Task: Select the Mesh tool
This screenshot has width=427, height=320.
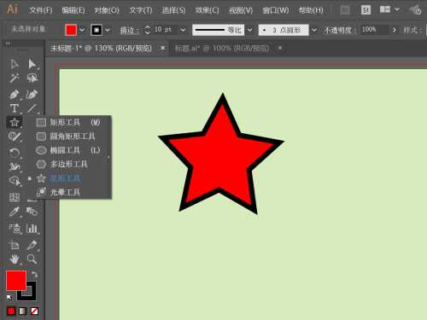Action: pos(15,197)
